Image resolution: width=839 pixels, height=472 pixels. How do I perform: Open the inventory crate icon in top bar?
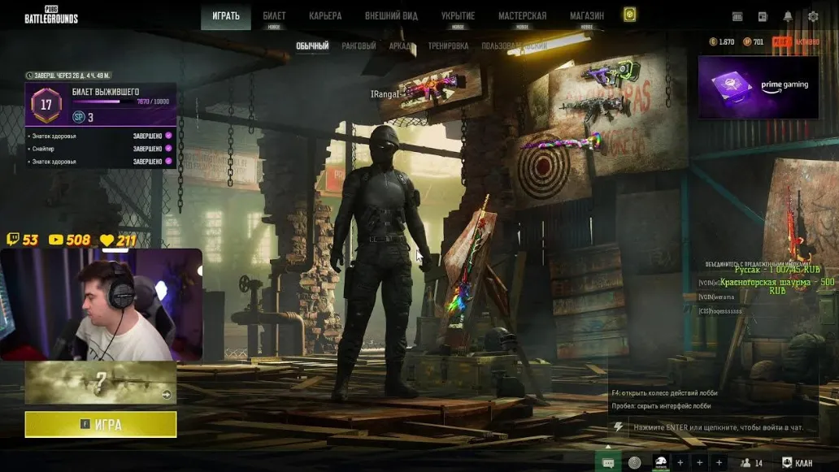[x=737, y=16]
